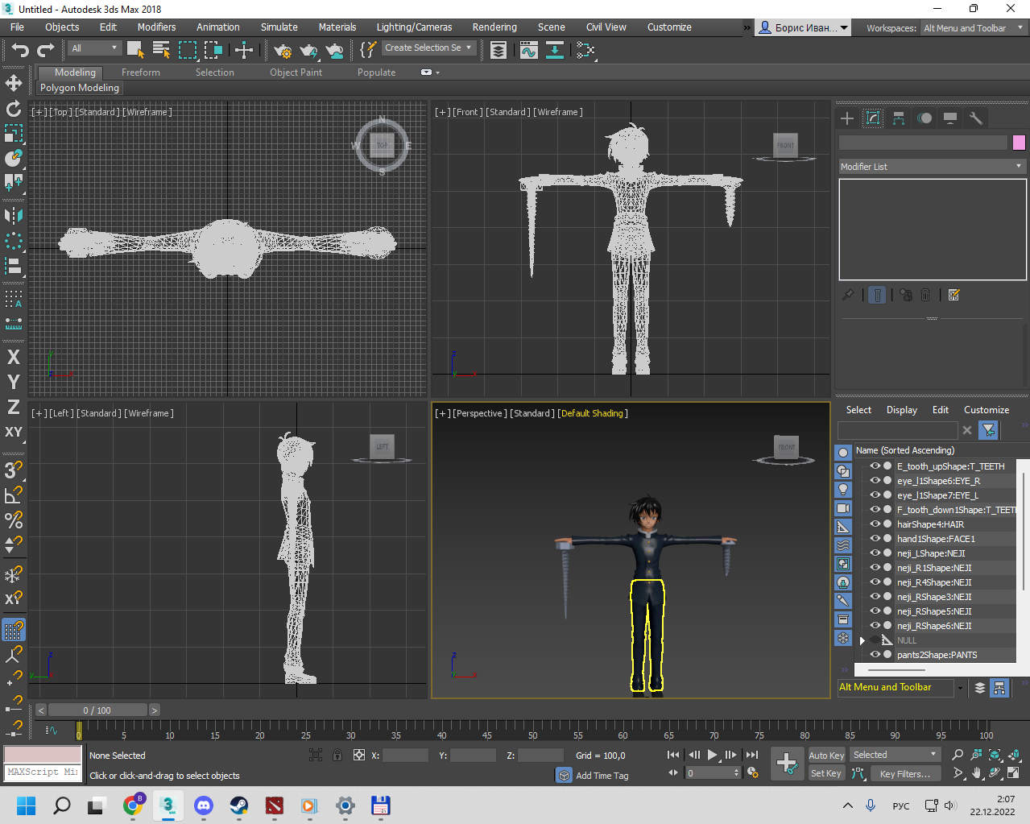1030x824 pixels.
Task: Click the Auto Key button
Action: tap(826, 755)
